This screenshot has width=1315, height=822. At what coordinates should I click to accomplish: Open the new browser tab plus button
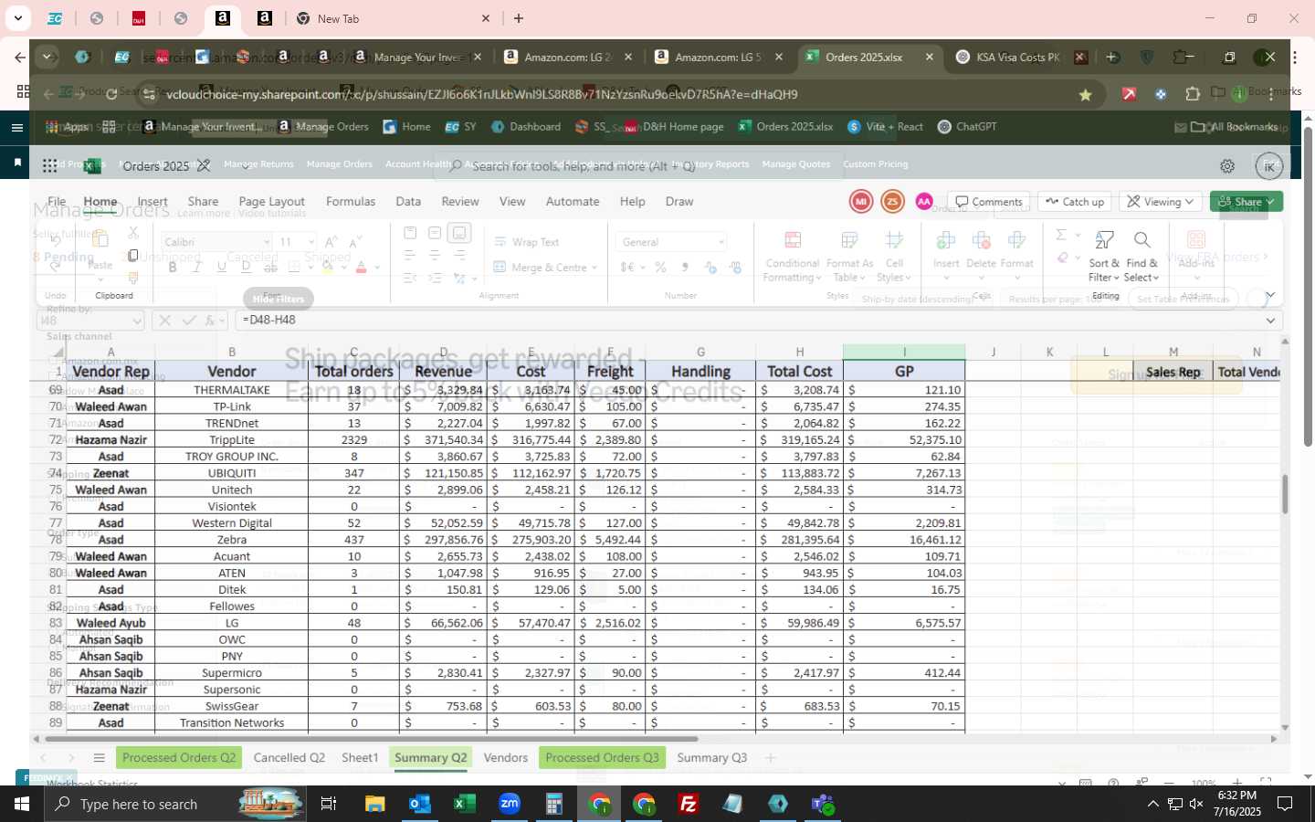[x=519, y=18]
